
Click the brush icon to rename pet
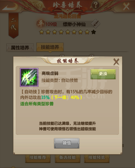coord(96,24)
